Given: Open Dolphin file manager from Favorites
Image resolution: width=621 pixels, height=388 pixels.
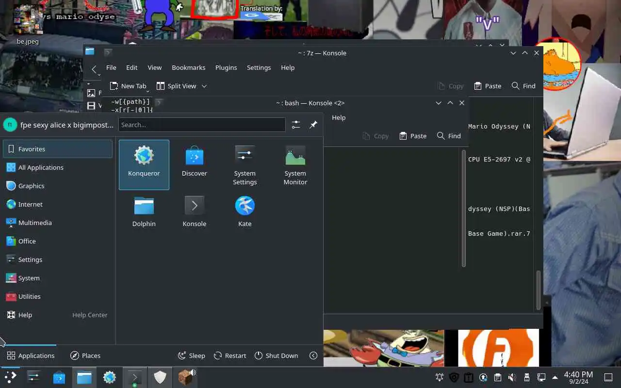Looking at the screenshot, I should point(144,212).
